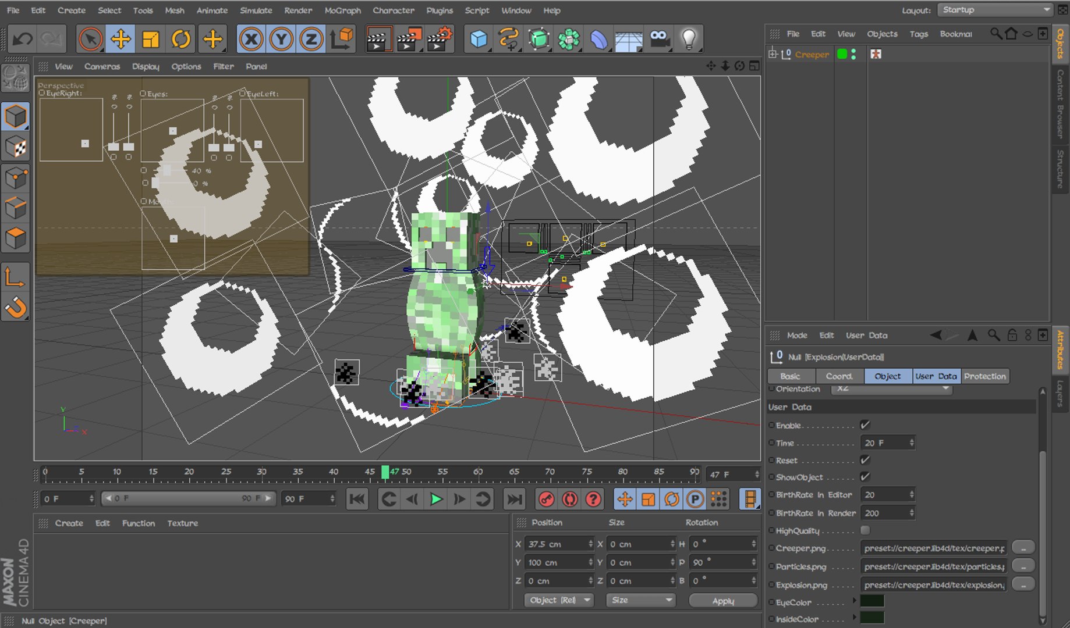This screenshot has width=1070, height=628.
Task: Open the Object (Rel) dropdown
Action: pos(559,600)
